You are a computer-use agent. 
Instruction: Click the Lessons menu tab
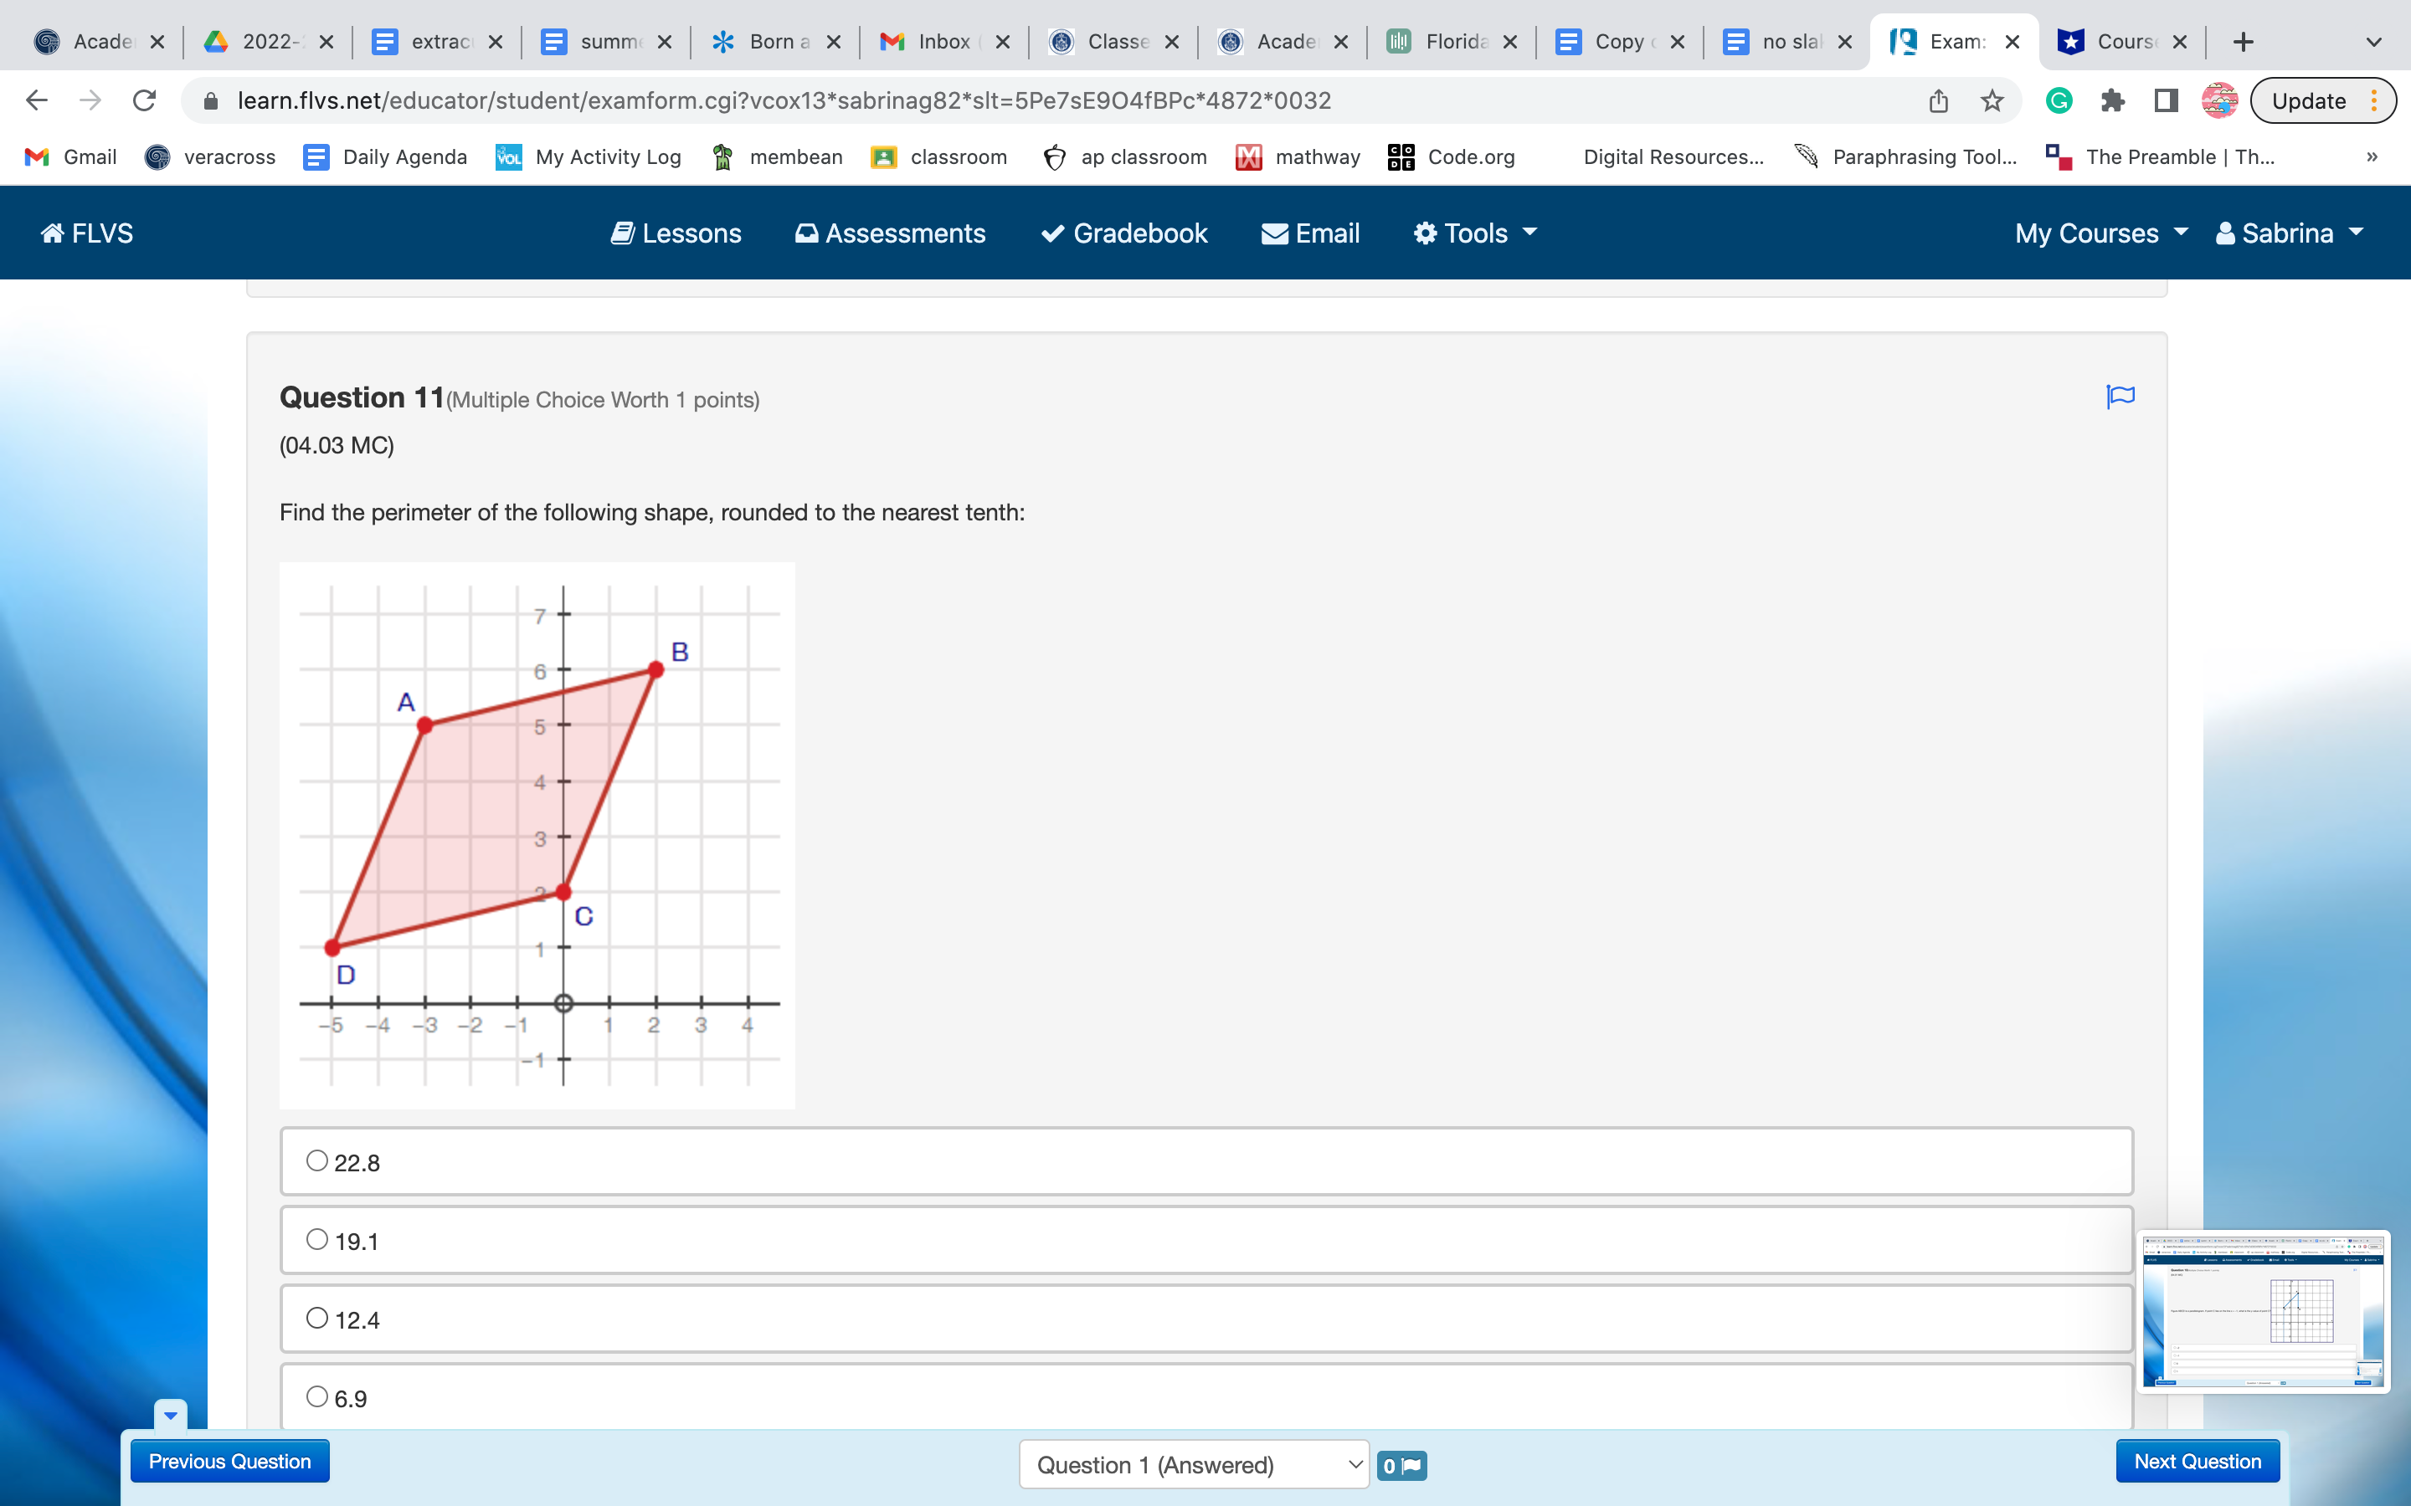pyautogui.click(x=676, y=233)
